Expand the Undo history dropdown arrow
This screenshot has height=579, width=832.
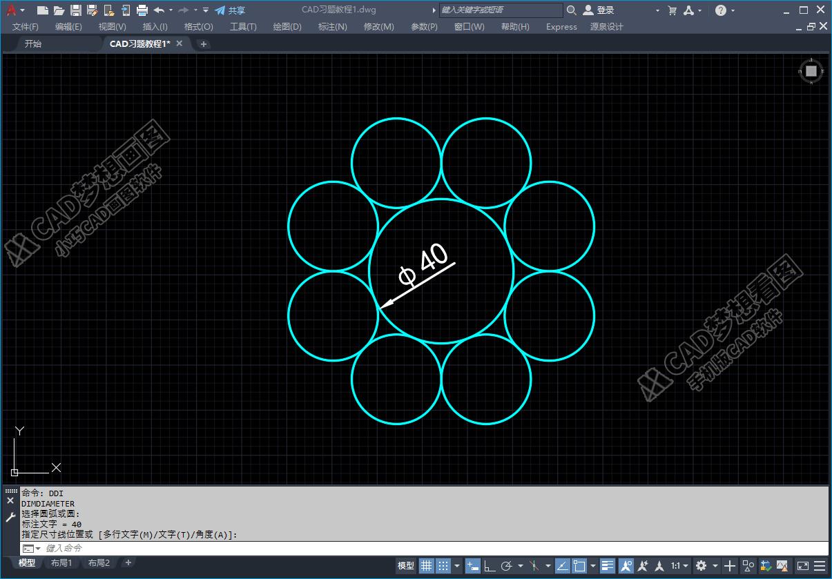pyautogui.click(x=170, y=10)
